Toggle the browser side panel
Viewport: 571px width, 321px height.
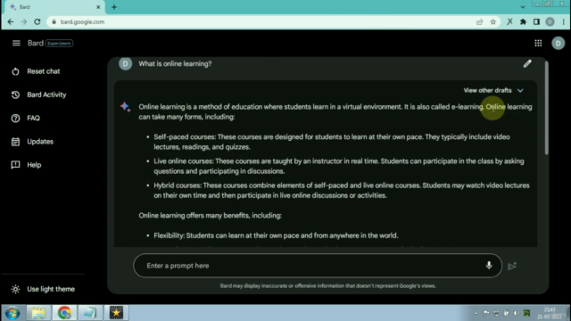pyautogui.click(x=536, y=21)
